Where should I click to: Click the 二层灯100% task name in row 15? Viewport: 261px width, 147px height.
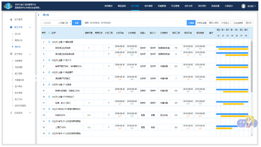tap(60, 127)
